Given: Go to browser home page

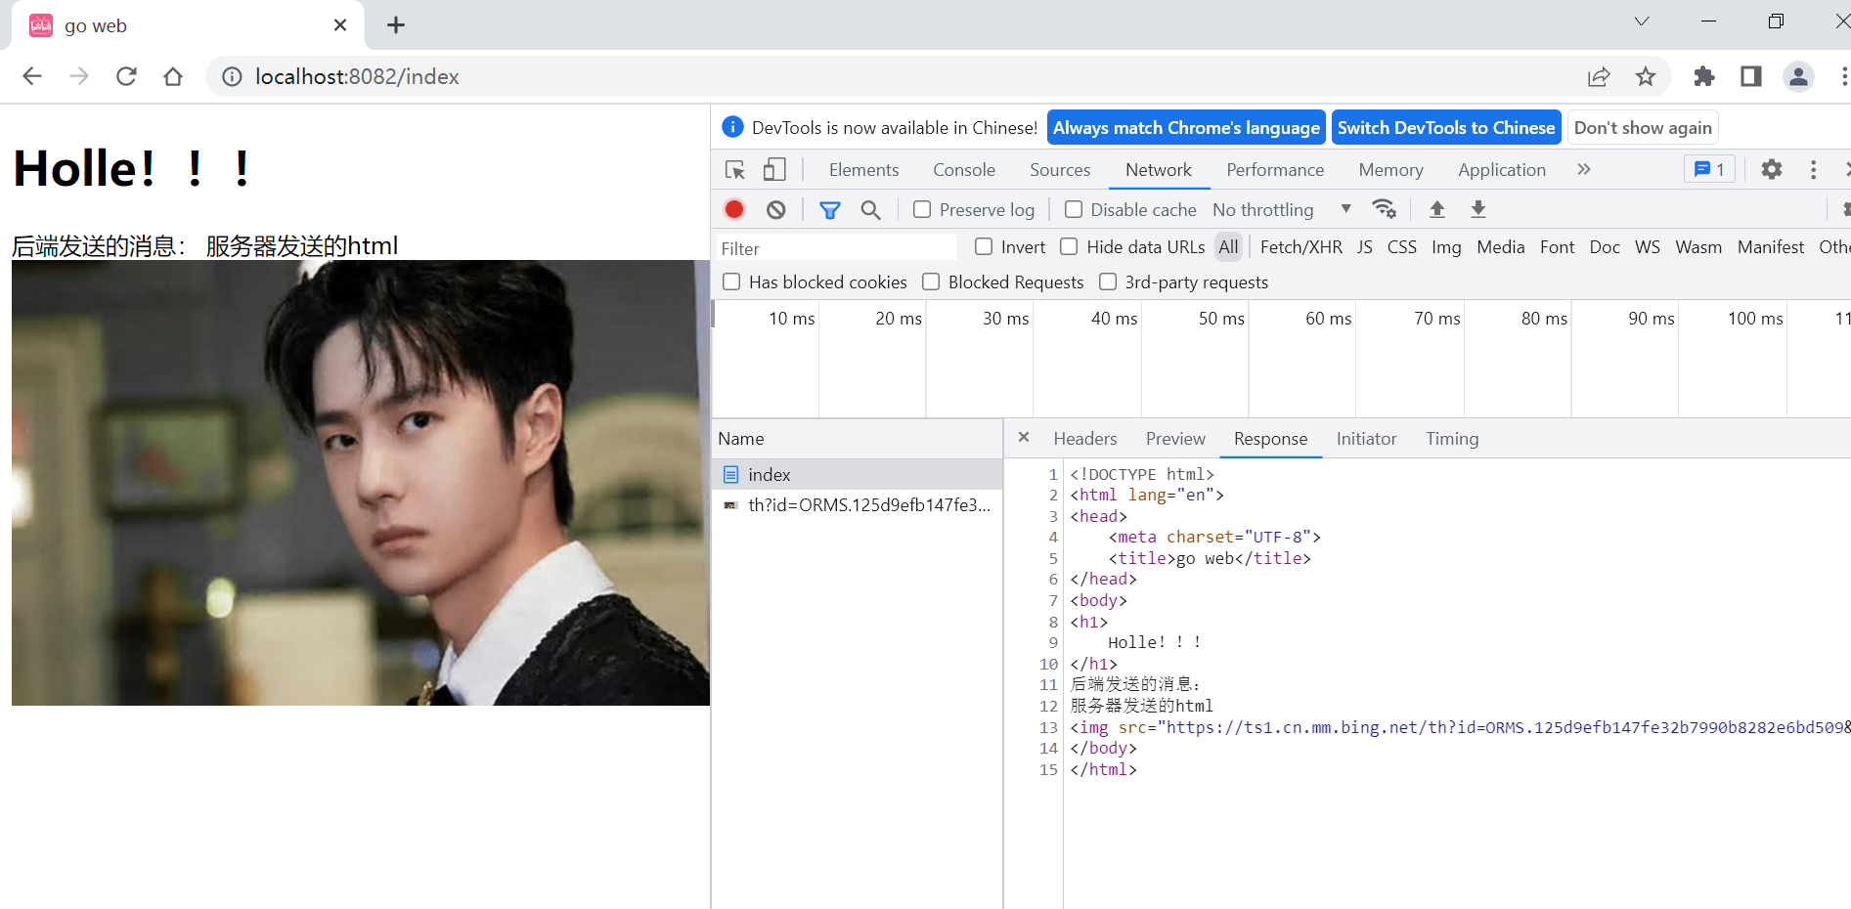Looking at the screenshot, I should pyautogui.click(x=173, y=76).
